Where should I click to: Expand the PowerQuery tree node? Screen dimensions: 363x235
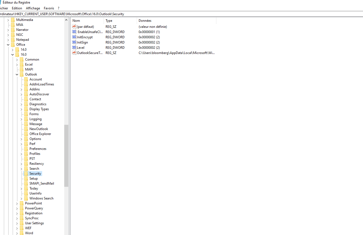17,208
